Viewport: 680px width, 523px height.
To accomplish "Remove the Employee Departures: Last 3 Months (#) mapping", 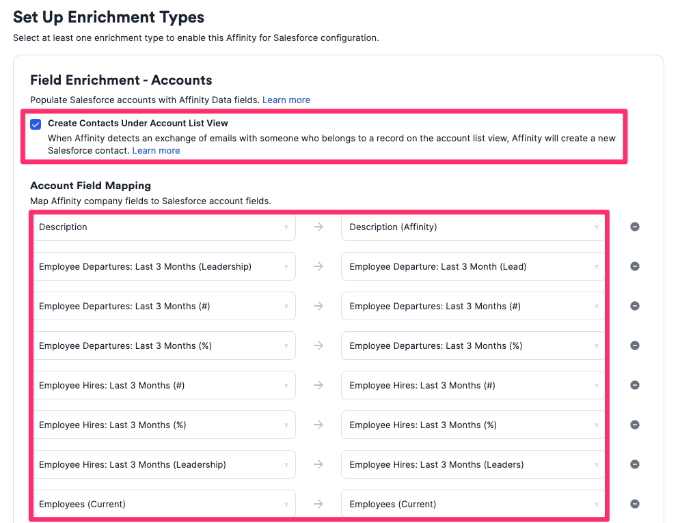I will click(634, 306).
